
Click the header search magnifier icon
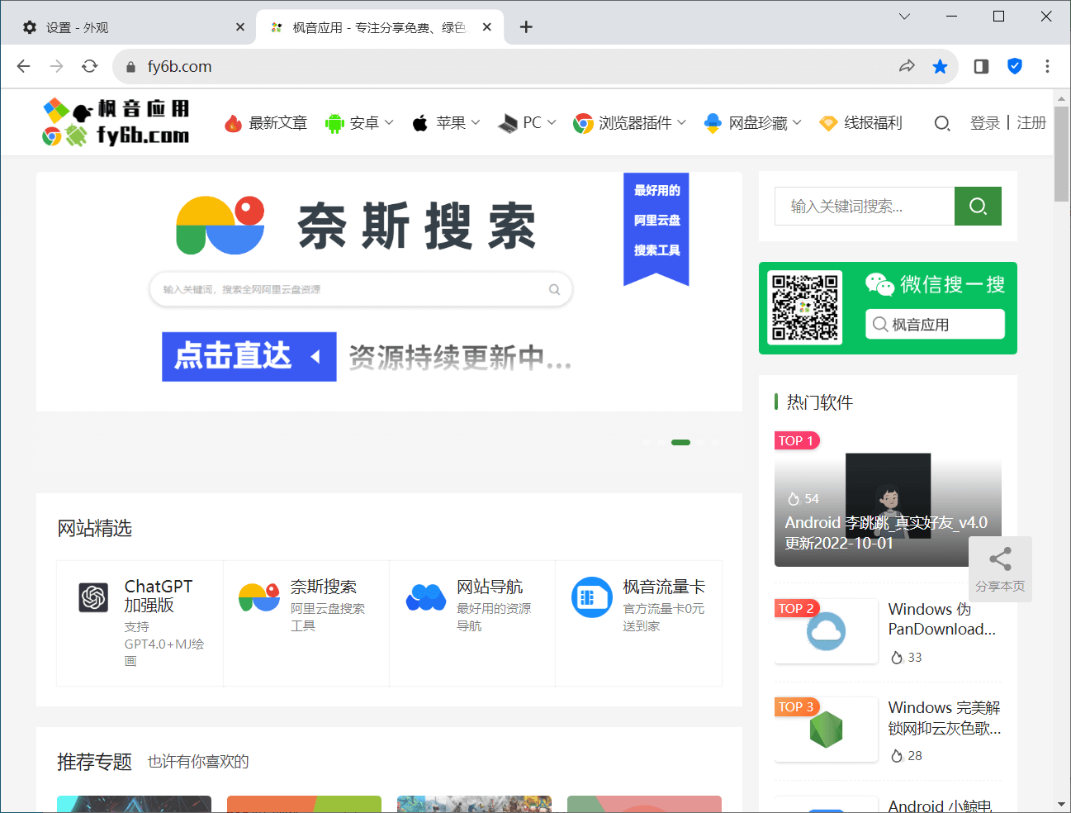[941, 123]
